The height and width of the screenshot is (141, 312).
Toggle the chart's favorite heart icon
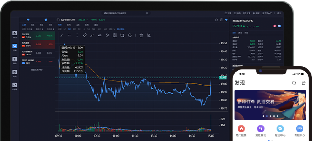226,20
